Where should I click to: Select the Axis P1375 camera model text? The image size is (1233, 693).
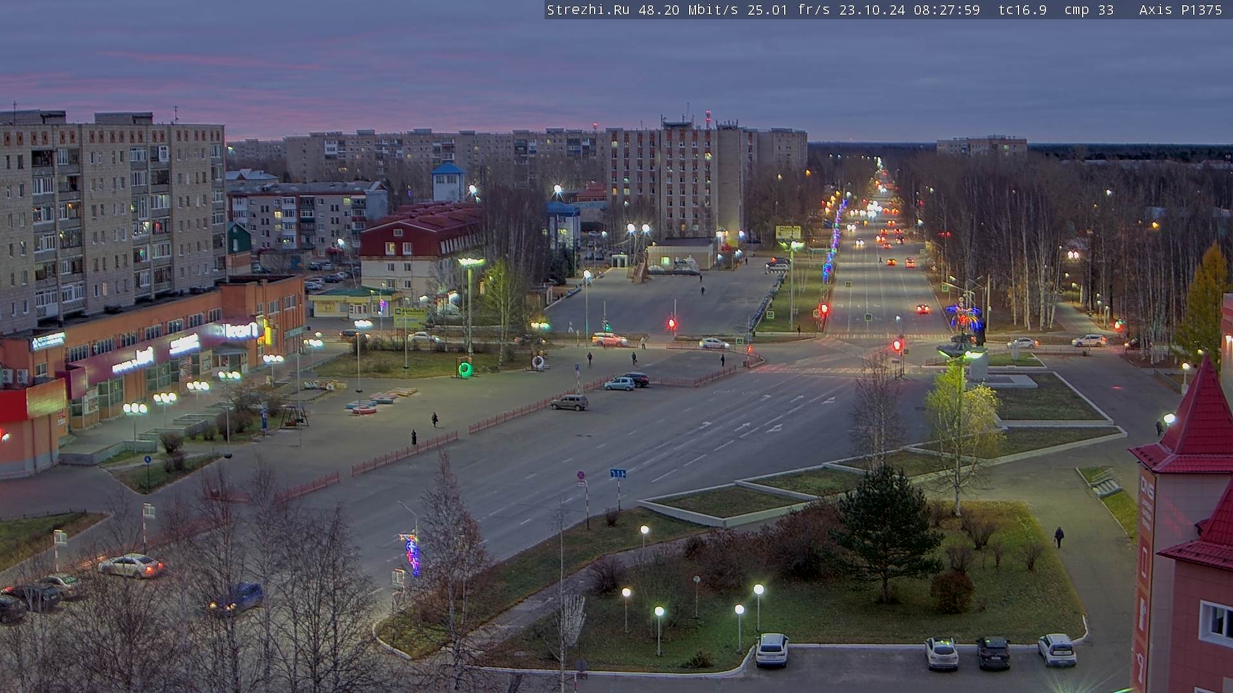1181,10
